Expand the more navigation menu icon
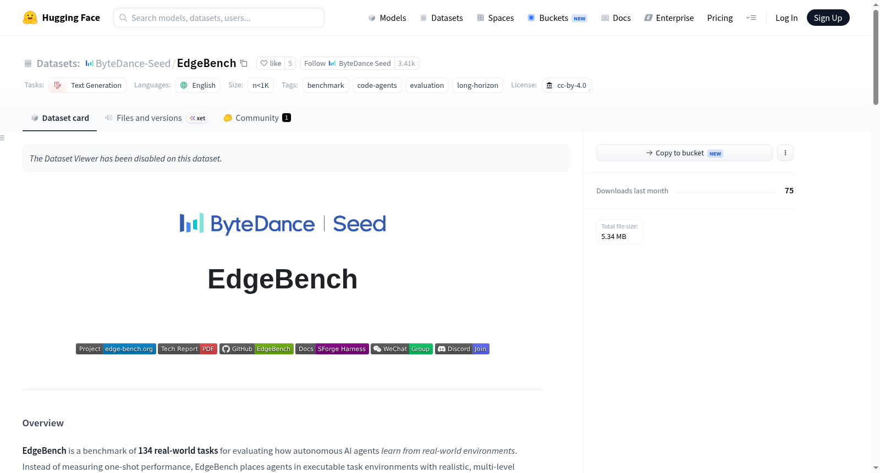 751,18
